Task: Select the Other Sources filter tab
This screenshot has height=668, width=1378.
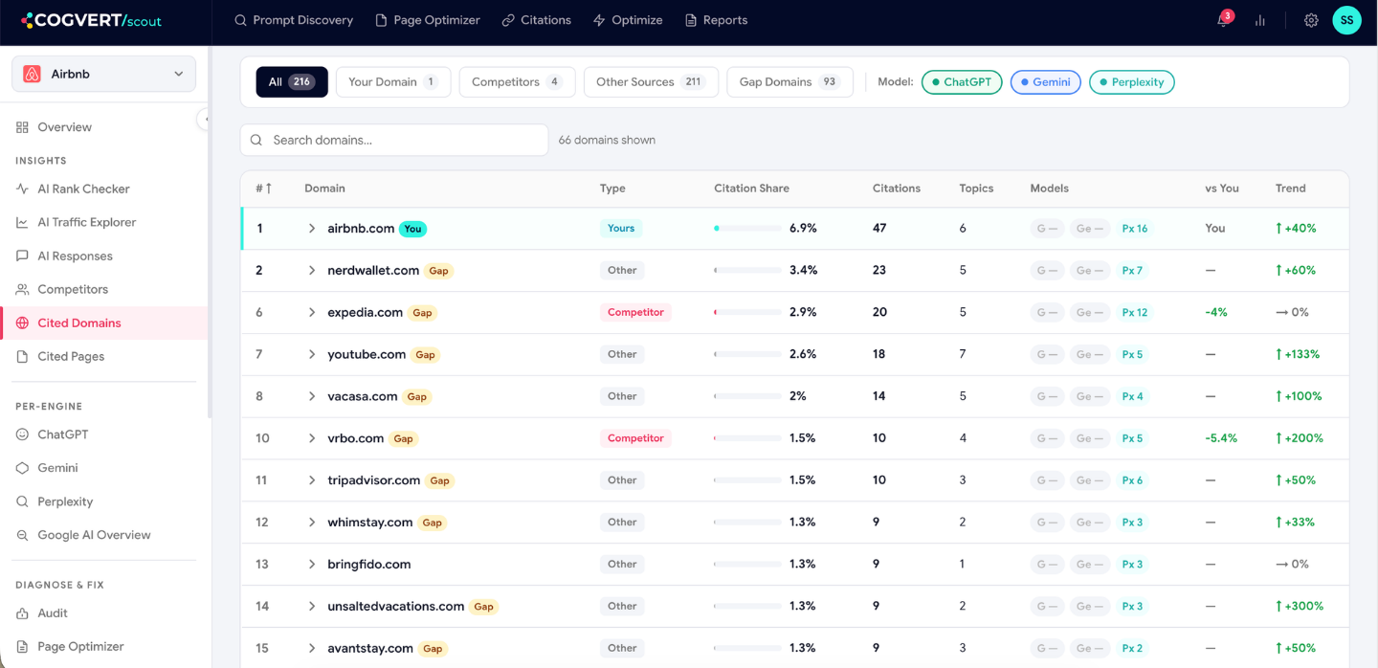Action: [x=651, y=82]
